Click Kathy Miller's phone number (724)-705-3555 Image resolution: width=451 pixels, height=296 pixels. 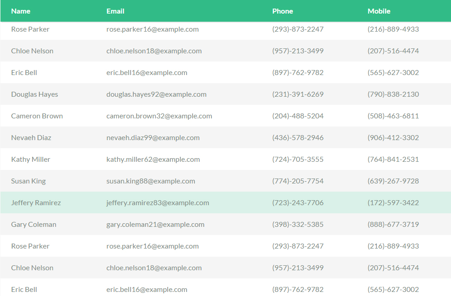click(x=298, y=160)
